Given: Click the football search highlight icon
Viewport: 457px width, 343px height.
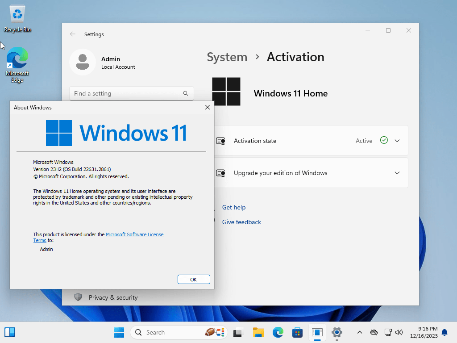Looking at the screenshot, I should tap(215, 332).
